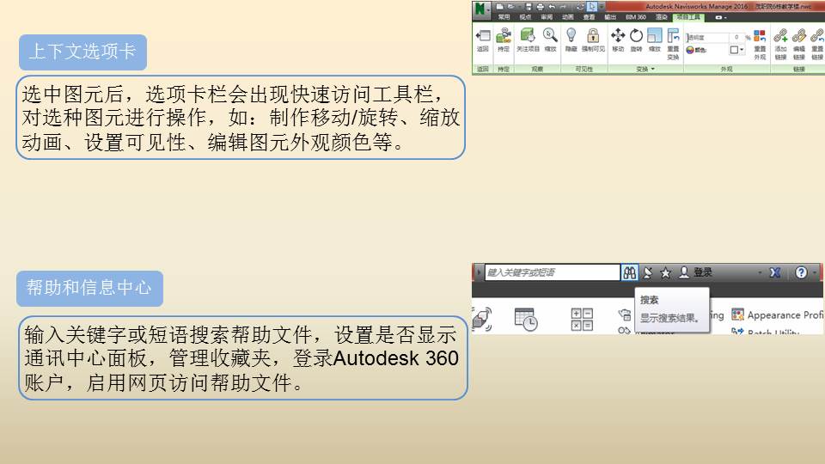Image resolution: width=825 pixels, height=464 pixels.
Task: Click the 重置链接 (Reset Links) icon
Action: [817, 36]
